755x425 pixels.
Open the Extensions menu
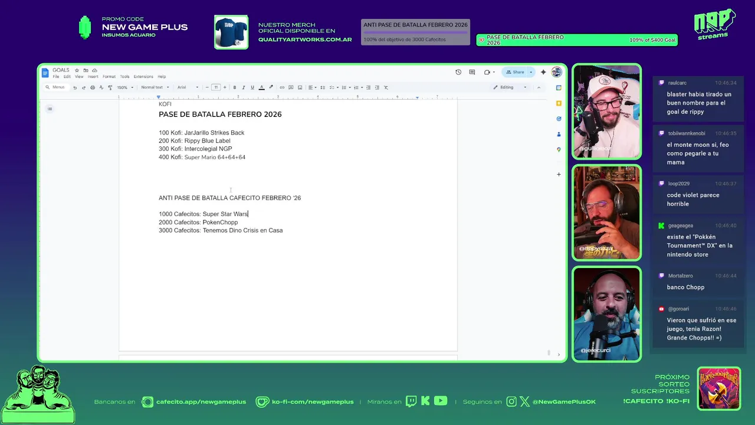[143, 77]
